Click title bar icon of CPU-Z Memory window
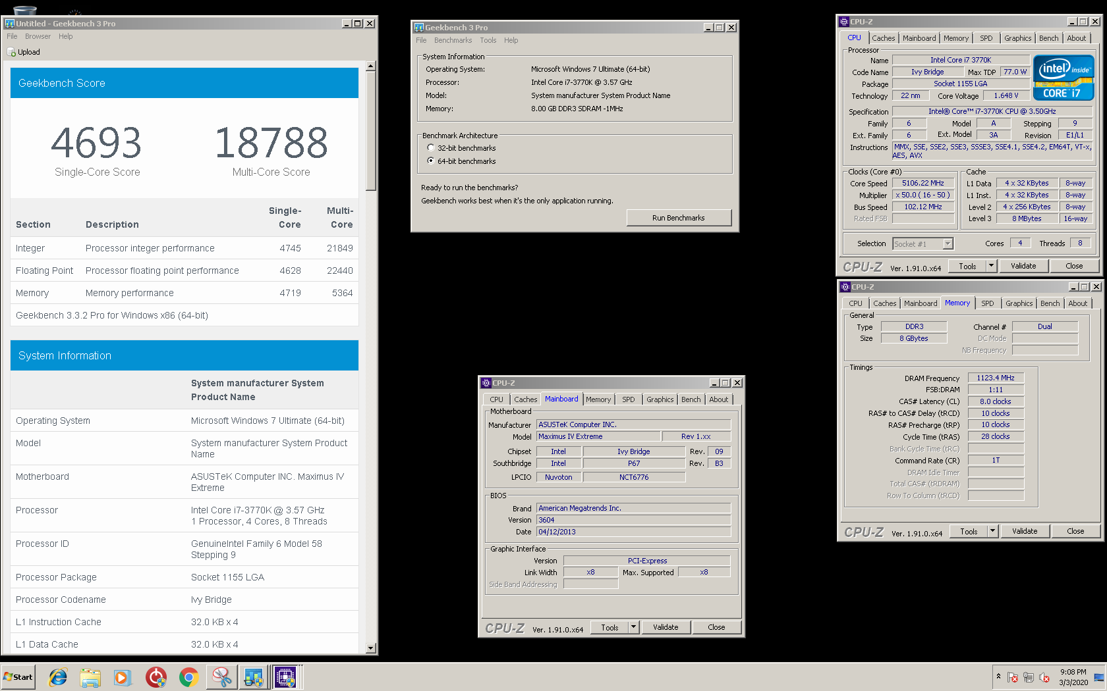This screenshot has height=691, width=1107. click(845, 287)
